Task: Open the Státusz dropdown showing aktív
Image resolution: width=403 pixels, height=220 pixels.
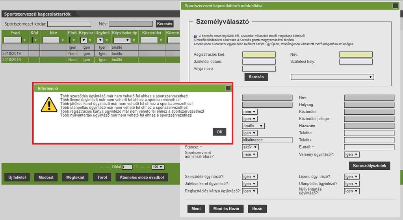Action: [x=250, y=147]
